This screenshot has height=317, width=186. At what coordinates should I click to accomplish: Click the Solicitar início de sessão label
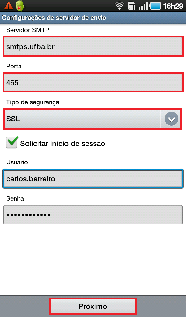click(63, 144)
